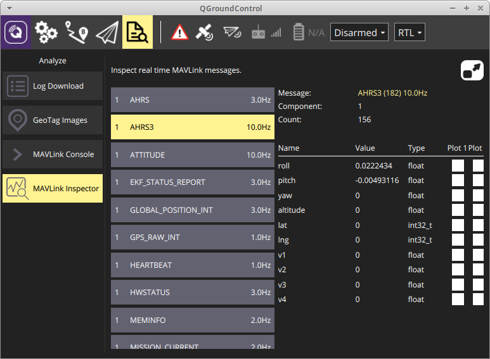The width and height of the screenshot is (490, 359).
Task: Open Vehicle Setup gears icon
Action: click(x=46, y=32)
